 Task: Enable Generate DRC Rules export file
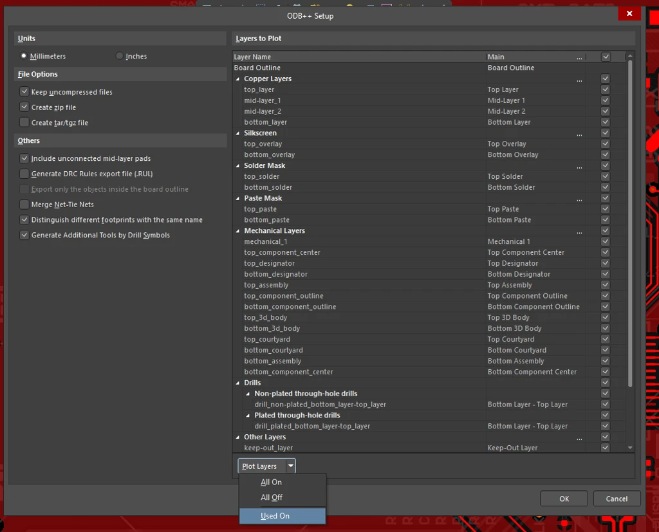click(x=24, y=174)
